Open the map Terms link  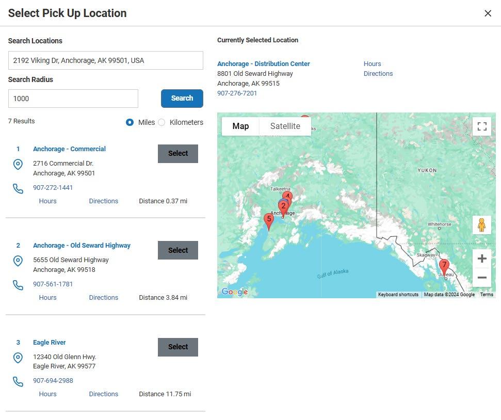click(487, 295)
